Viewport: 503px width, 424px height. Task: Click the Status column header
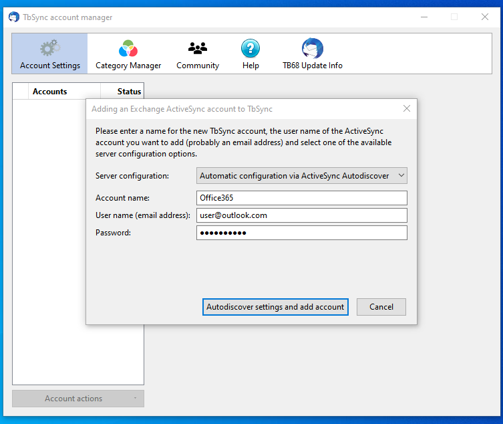(122, 91)
